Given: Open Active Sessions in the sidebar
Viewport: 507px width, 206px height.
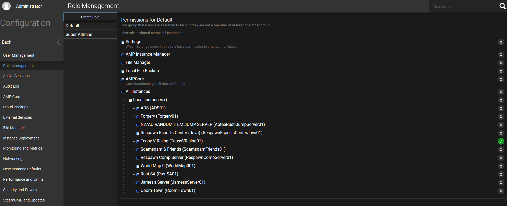Looking at the screenshot, I should click(32, 76).
